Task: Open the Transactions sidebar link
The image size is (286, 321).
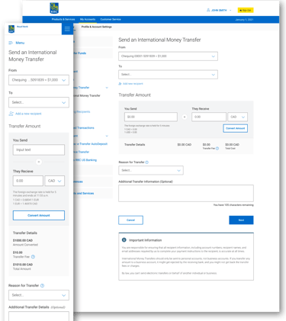Action: click(84, 128)
